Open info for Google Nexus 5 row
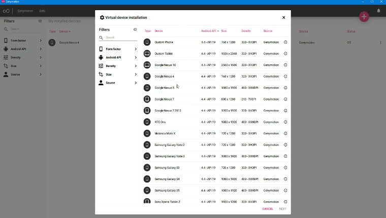 tap(285, 88)
